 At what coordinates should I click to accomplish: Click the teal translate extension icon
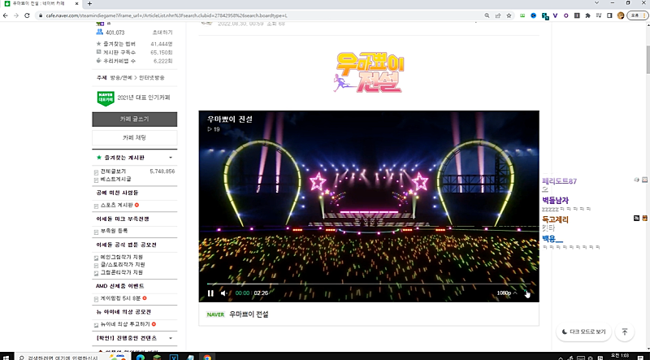(x=545, y=15)
